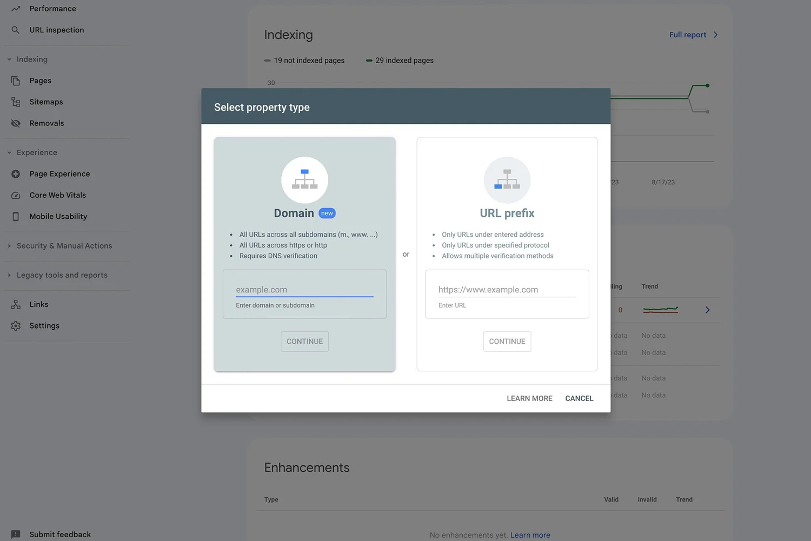Viewport: 811px width, 541px height.
Task: Collapse the Indexing section
Action: point(9,59)
